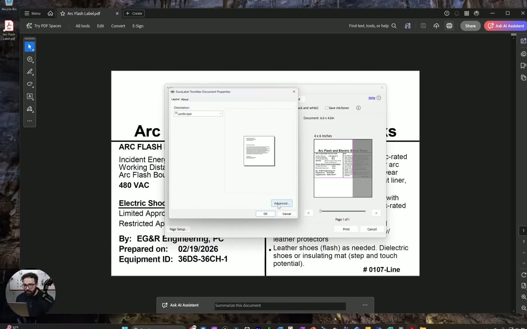This screenshot has width=527, height=329.
Task: Toggle the Save ink/toner checkbox
Action: tap(327, 108)
